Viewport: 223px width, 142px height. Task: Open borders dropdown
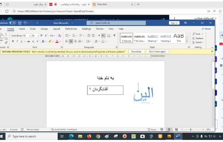click(x=106, y=41)
